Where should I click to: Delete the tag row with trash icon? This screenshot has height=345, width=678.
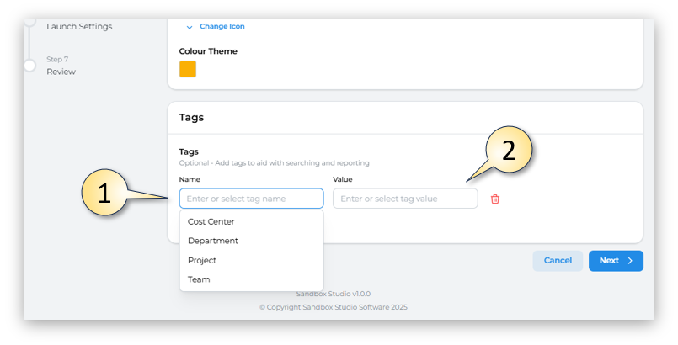pyautogui.click(x=495, y=199)
